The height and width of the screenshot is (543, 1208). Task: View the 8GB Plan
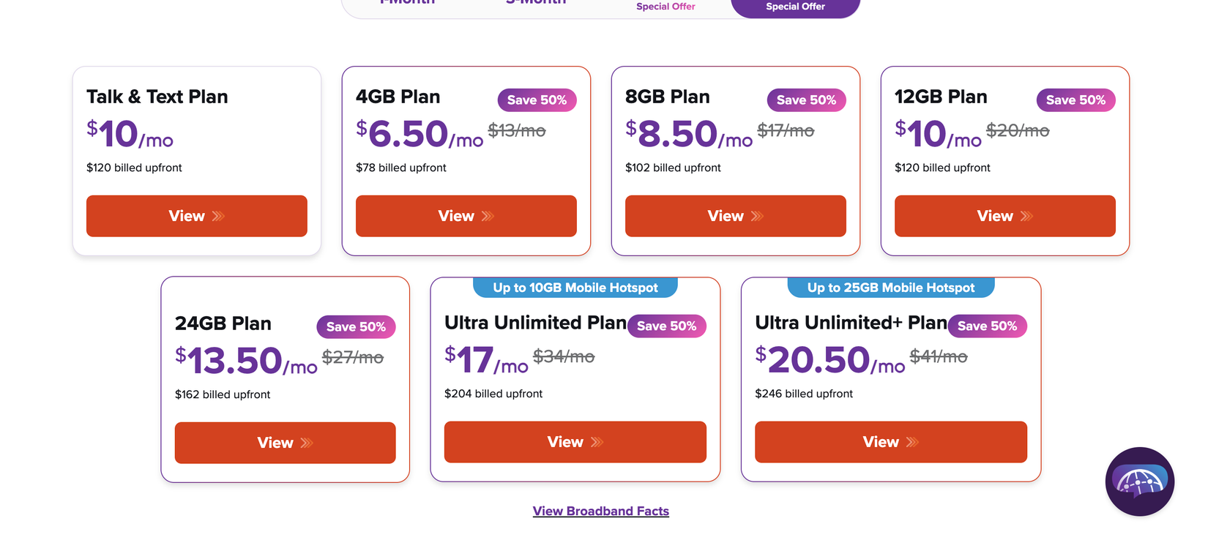[x=735, y=216]
